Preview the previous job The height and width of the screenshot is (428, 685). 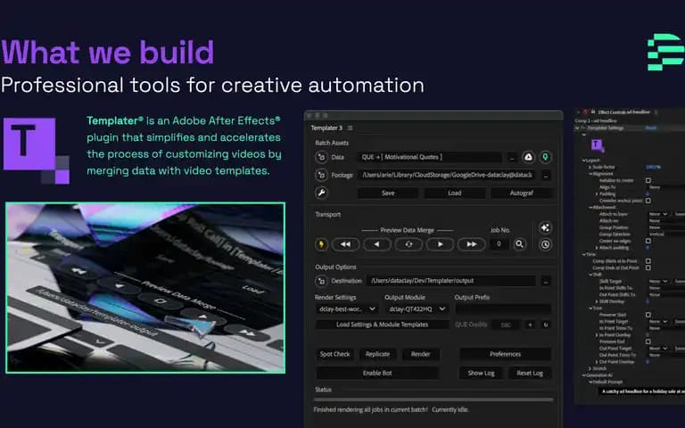[377, 244]
